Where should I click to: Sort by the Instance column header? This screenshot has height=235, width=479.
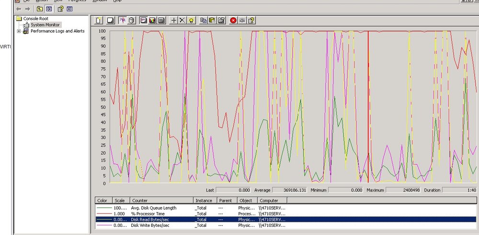[205, 201]
